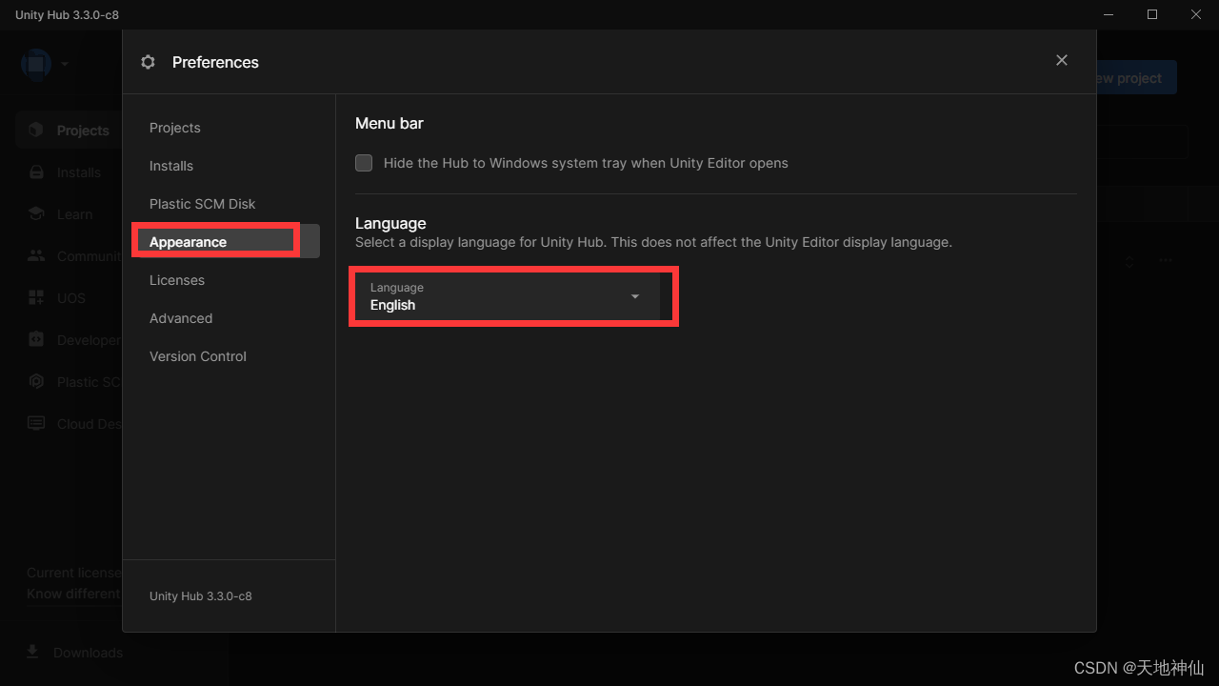Screen dimensions: 1219x686
Task: Click the Select a display language description
Action: 653,242
